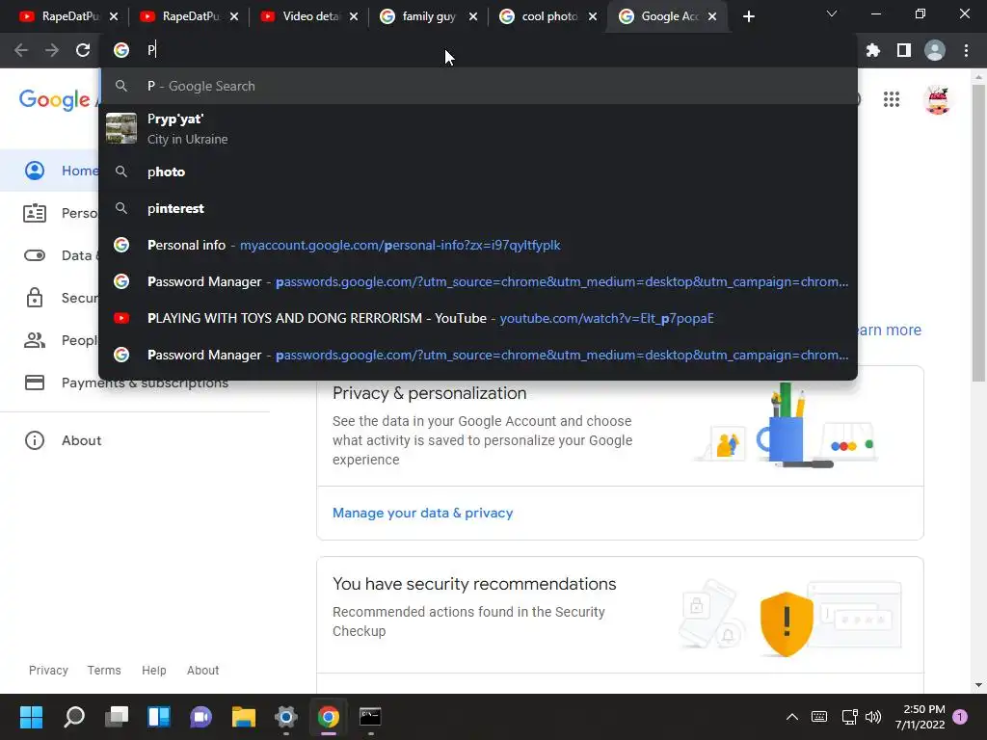This screenshot has width=987, height=740.
Task: Open Settings gear on taskbar
Action: pyautogui.click(x=285, y=717)
